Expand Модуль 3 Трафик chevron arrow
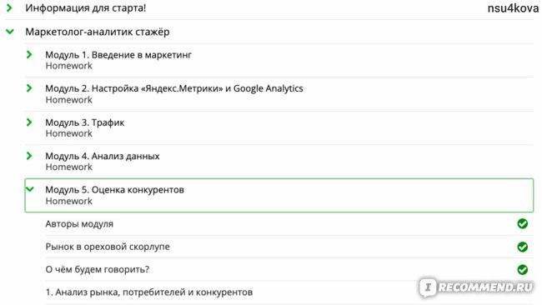This screenshot has width=542, height=305. click(x=29, y=122)
